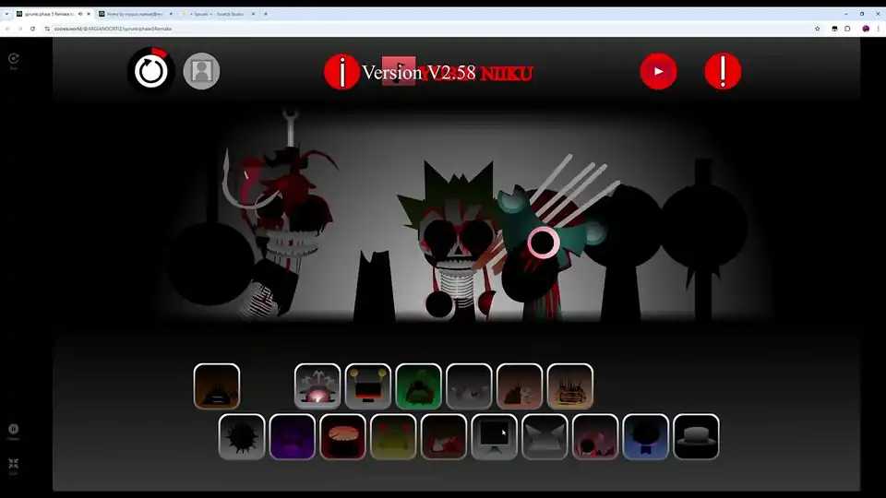Select the purple character icon
This screenshot has height=498, width=886.
293,436
